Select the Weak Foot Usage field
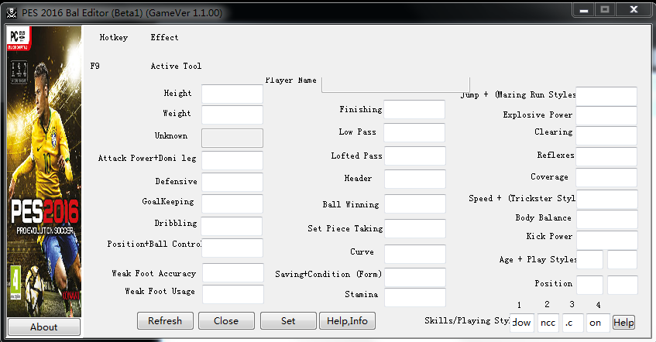The width and height of the screenshot is (656, 342). [233, 294]
